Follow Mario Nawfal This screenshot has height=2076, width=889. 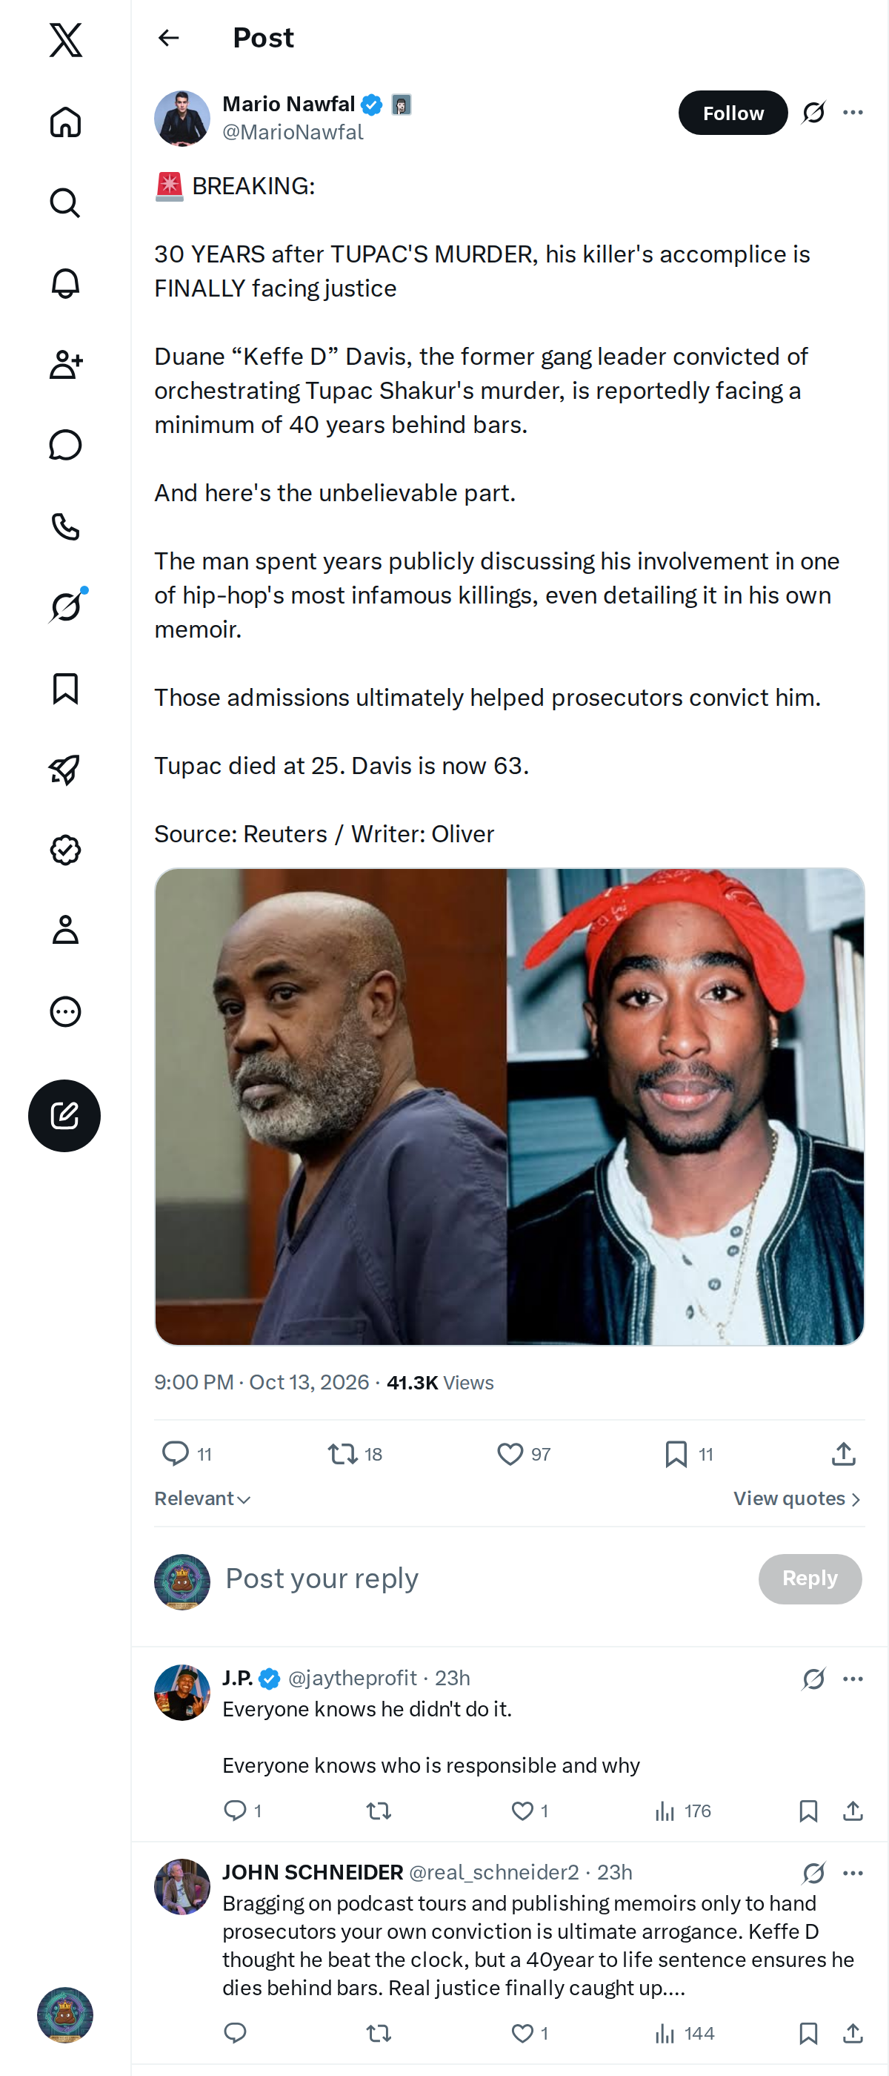pos(733,113)
